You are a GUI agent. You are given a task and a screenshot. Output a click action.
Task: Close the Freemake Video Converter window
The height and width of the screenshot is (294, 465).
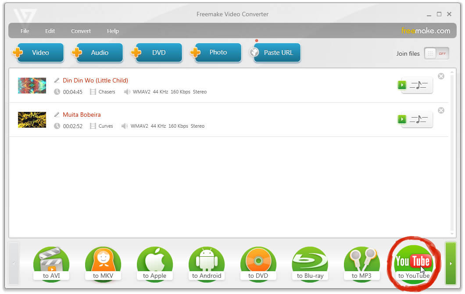pos(449,14)
